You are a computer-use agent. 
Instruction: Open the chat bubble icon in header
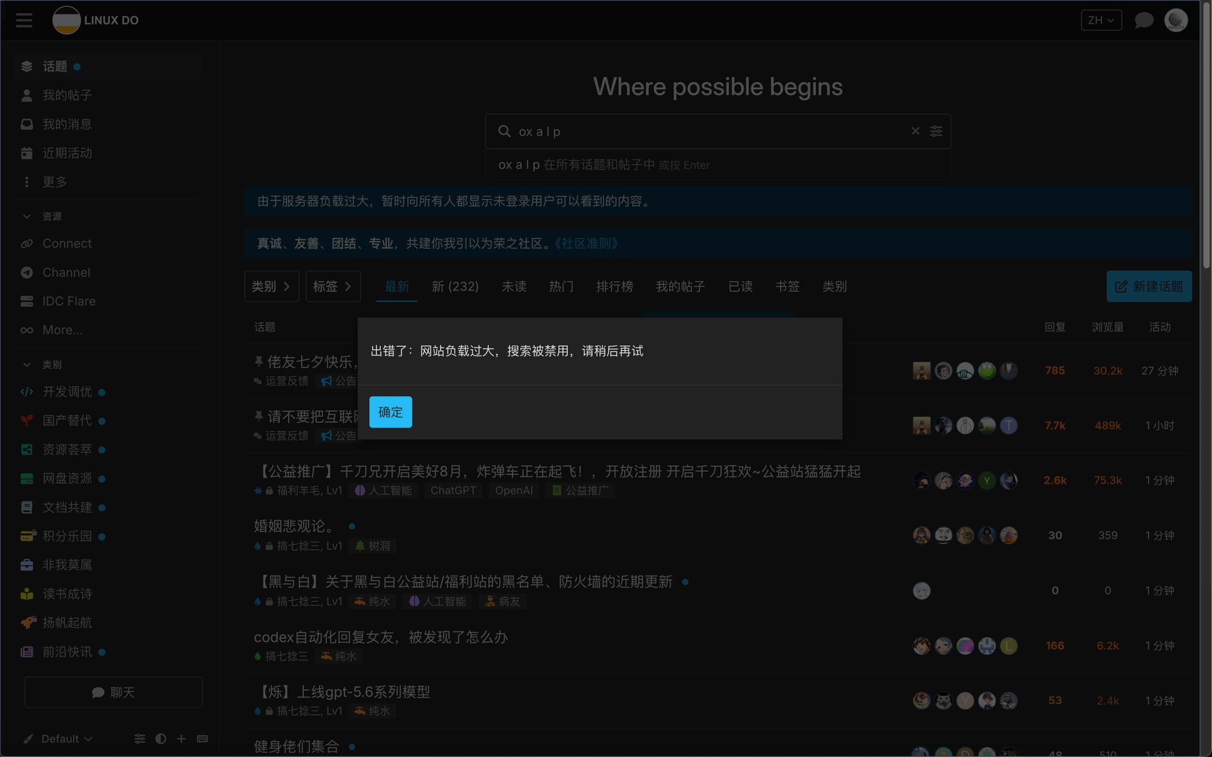[1144, 20]
